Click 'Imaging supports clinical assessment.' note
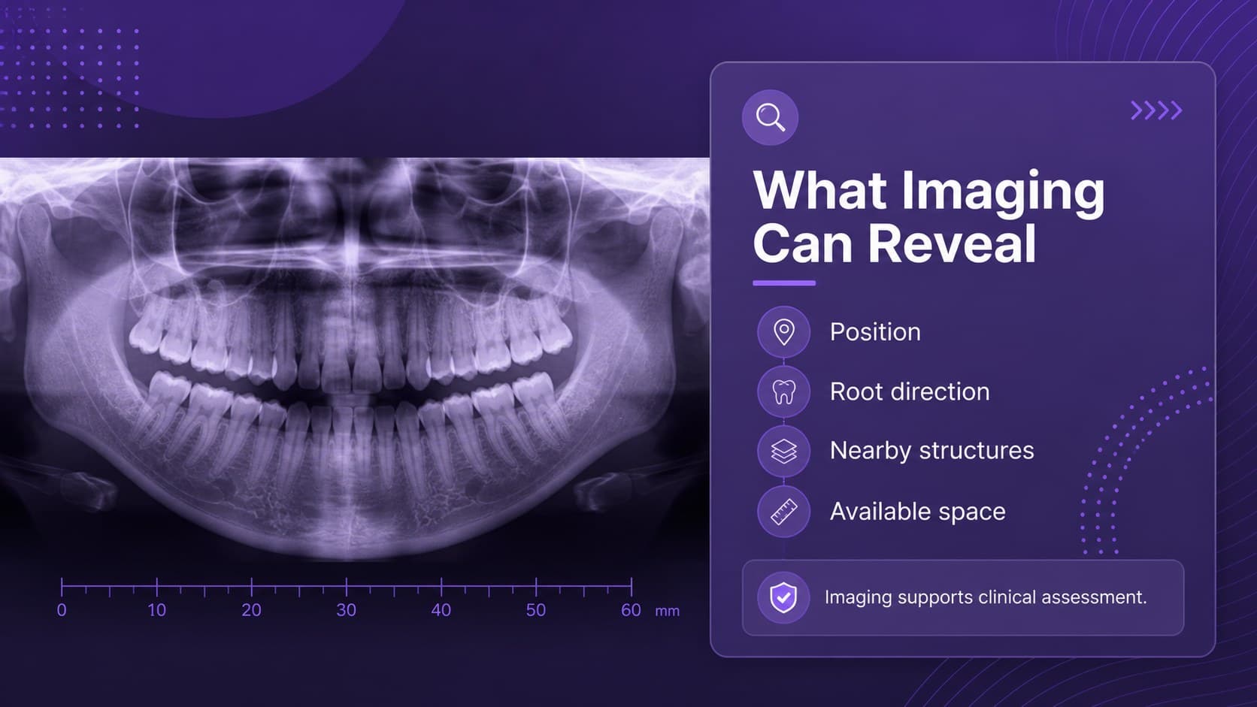The width and height of the screenshot is (1257, 707). pos(963,597)
